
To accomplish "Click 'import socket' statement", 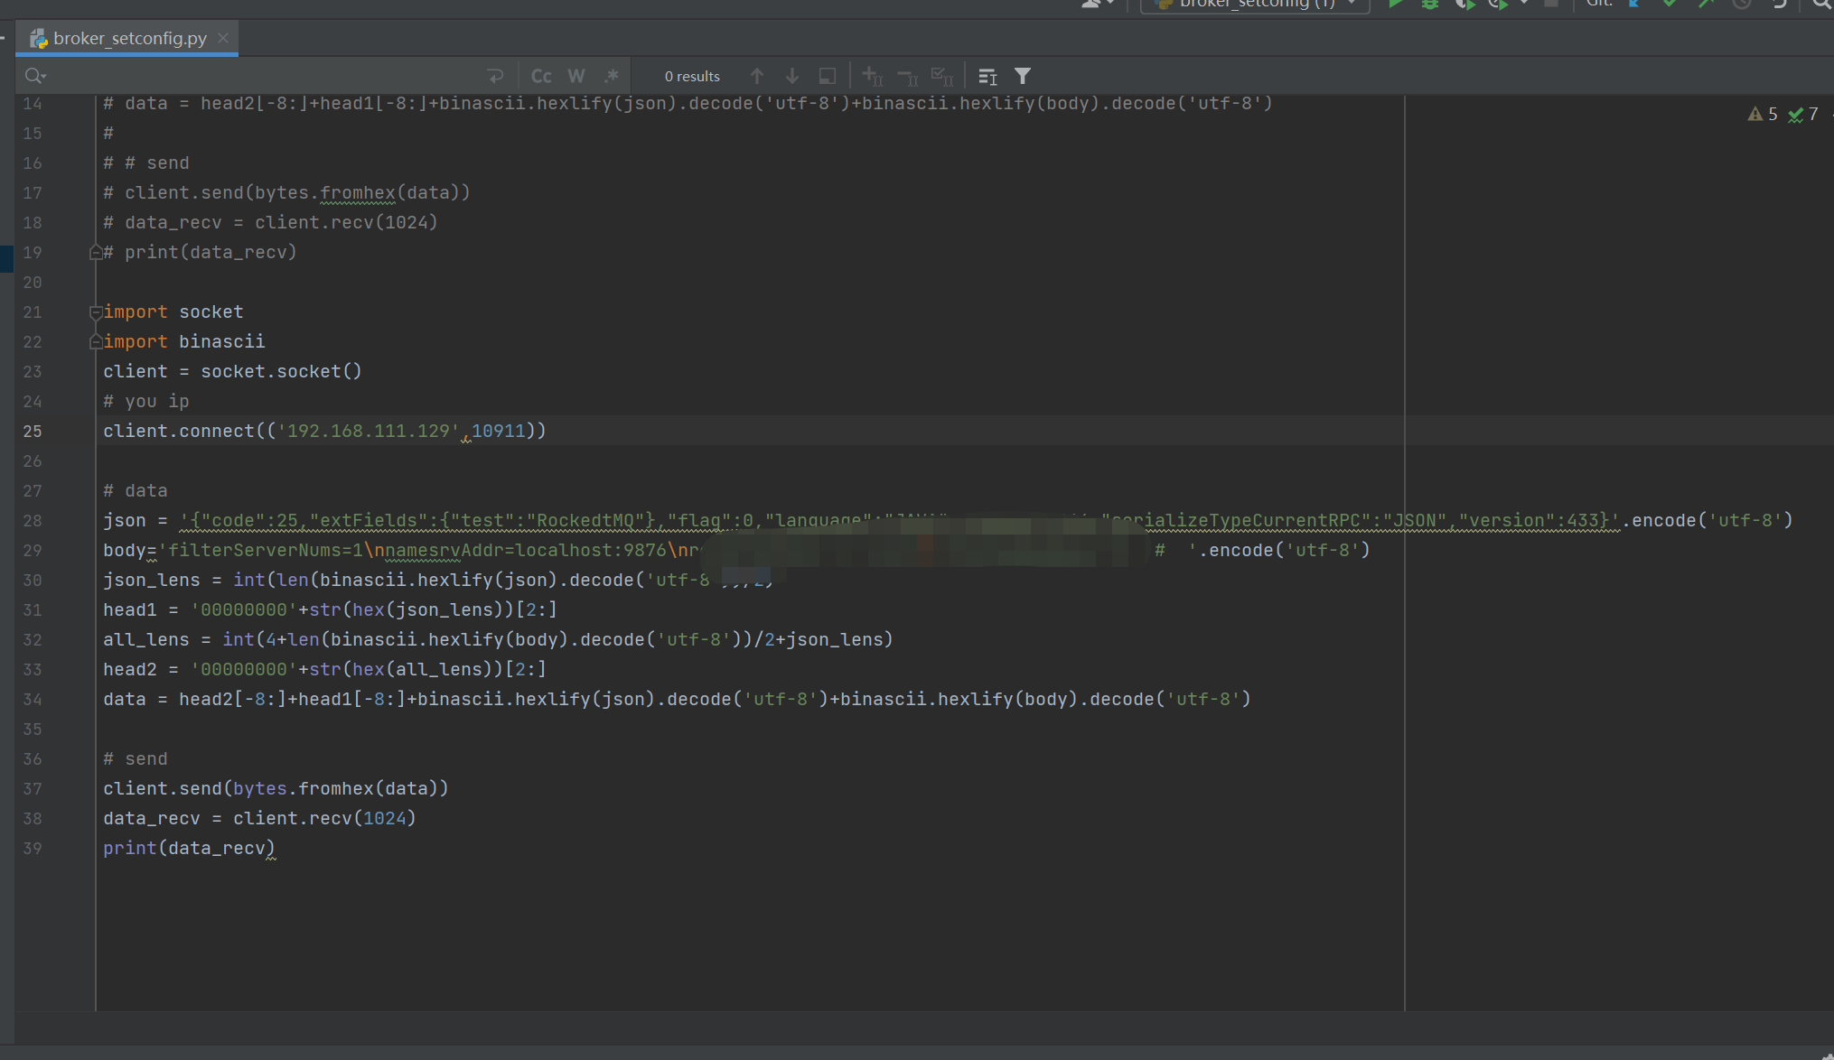I will click(x=173, y=312).
